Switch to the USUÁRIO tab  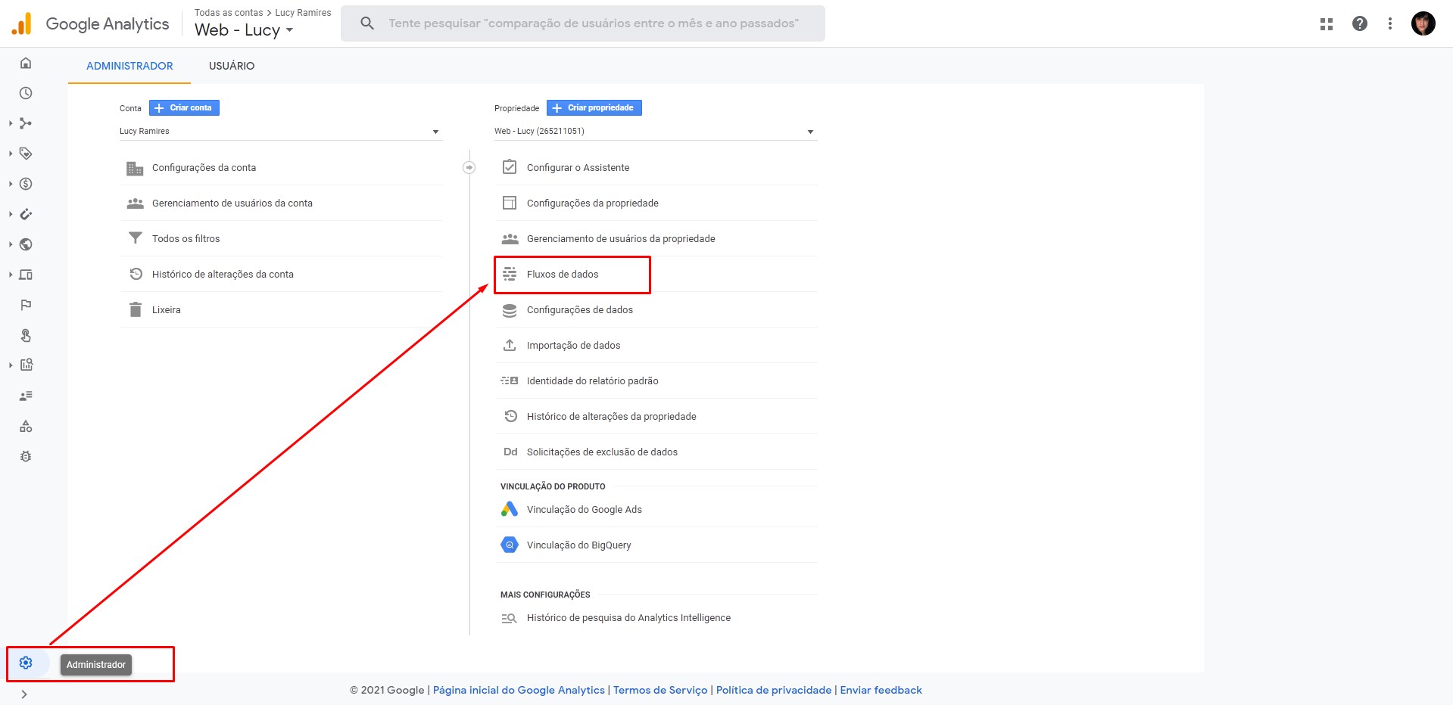(232, 66)
